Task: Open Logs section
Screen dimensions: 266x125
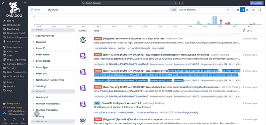Action: [x=10, y=91]
